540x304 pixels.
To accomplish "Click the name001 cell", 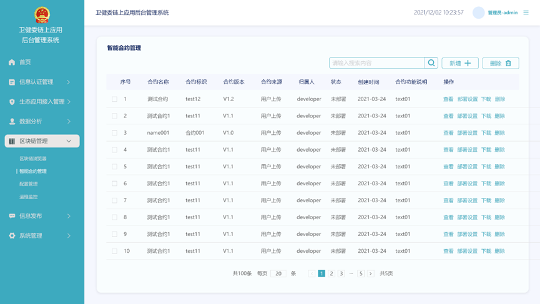I will pos(158,133).
